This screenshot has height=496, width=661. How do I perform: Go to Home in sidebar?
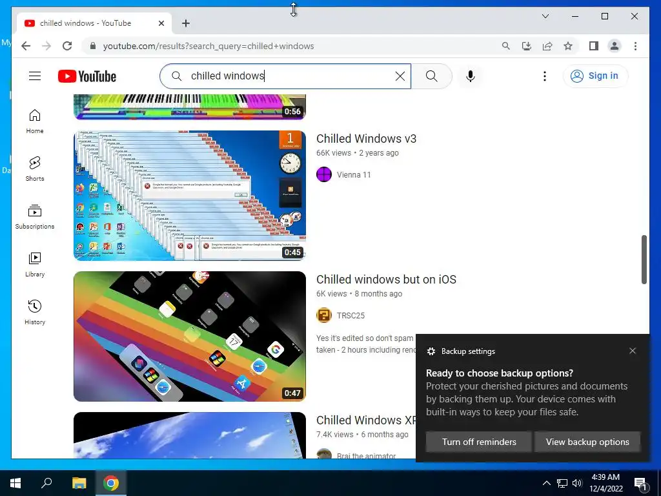click(35, 121)
